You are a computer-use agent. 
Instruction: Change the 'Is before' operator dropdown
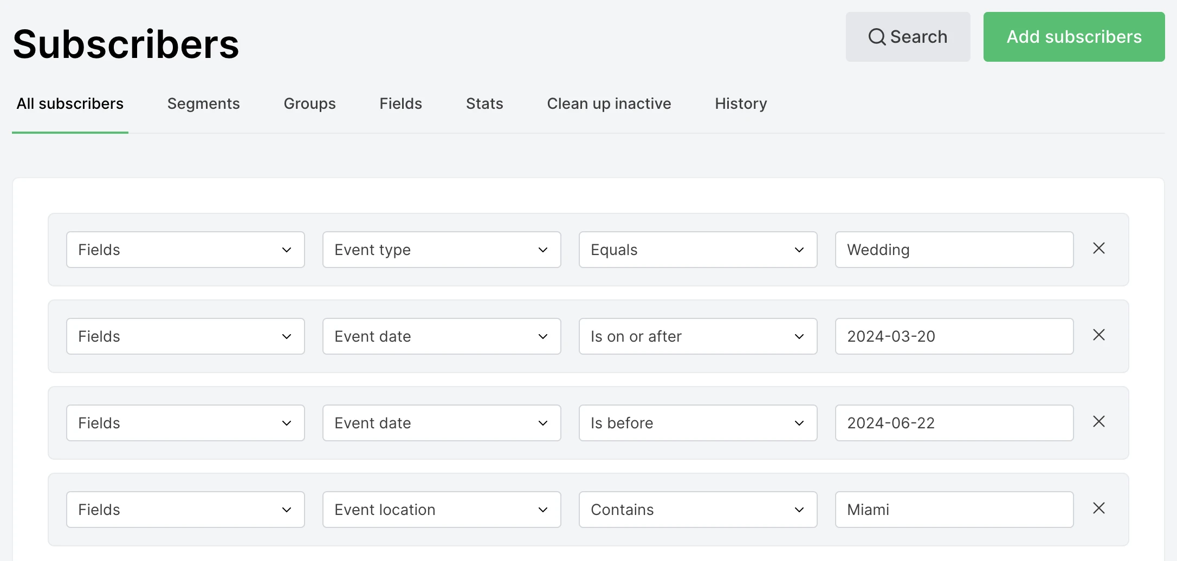[x=697, y=423]
